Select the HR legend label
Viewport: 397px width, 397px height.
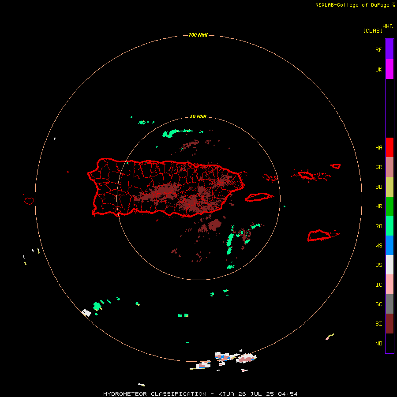click(379, 206)
